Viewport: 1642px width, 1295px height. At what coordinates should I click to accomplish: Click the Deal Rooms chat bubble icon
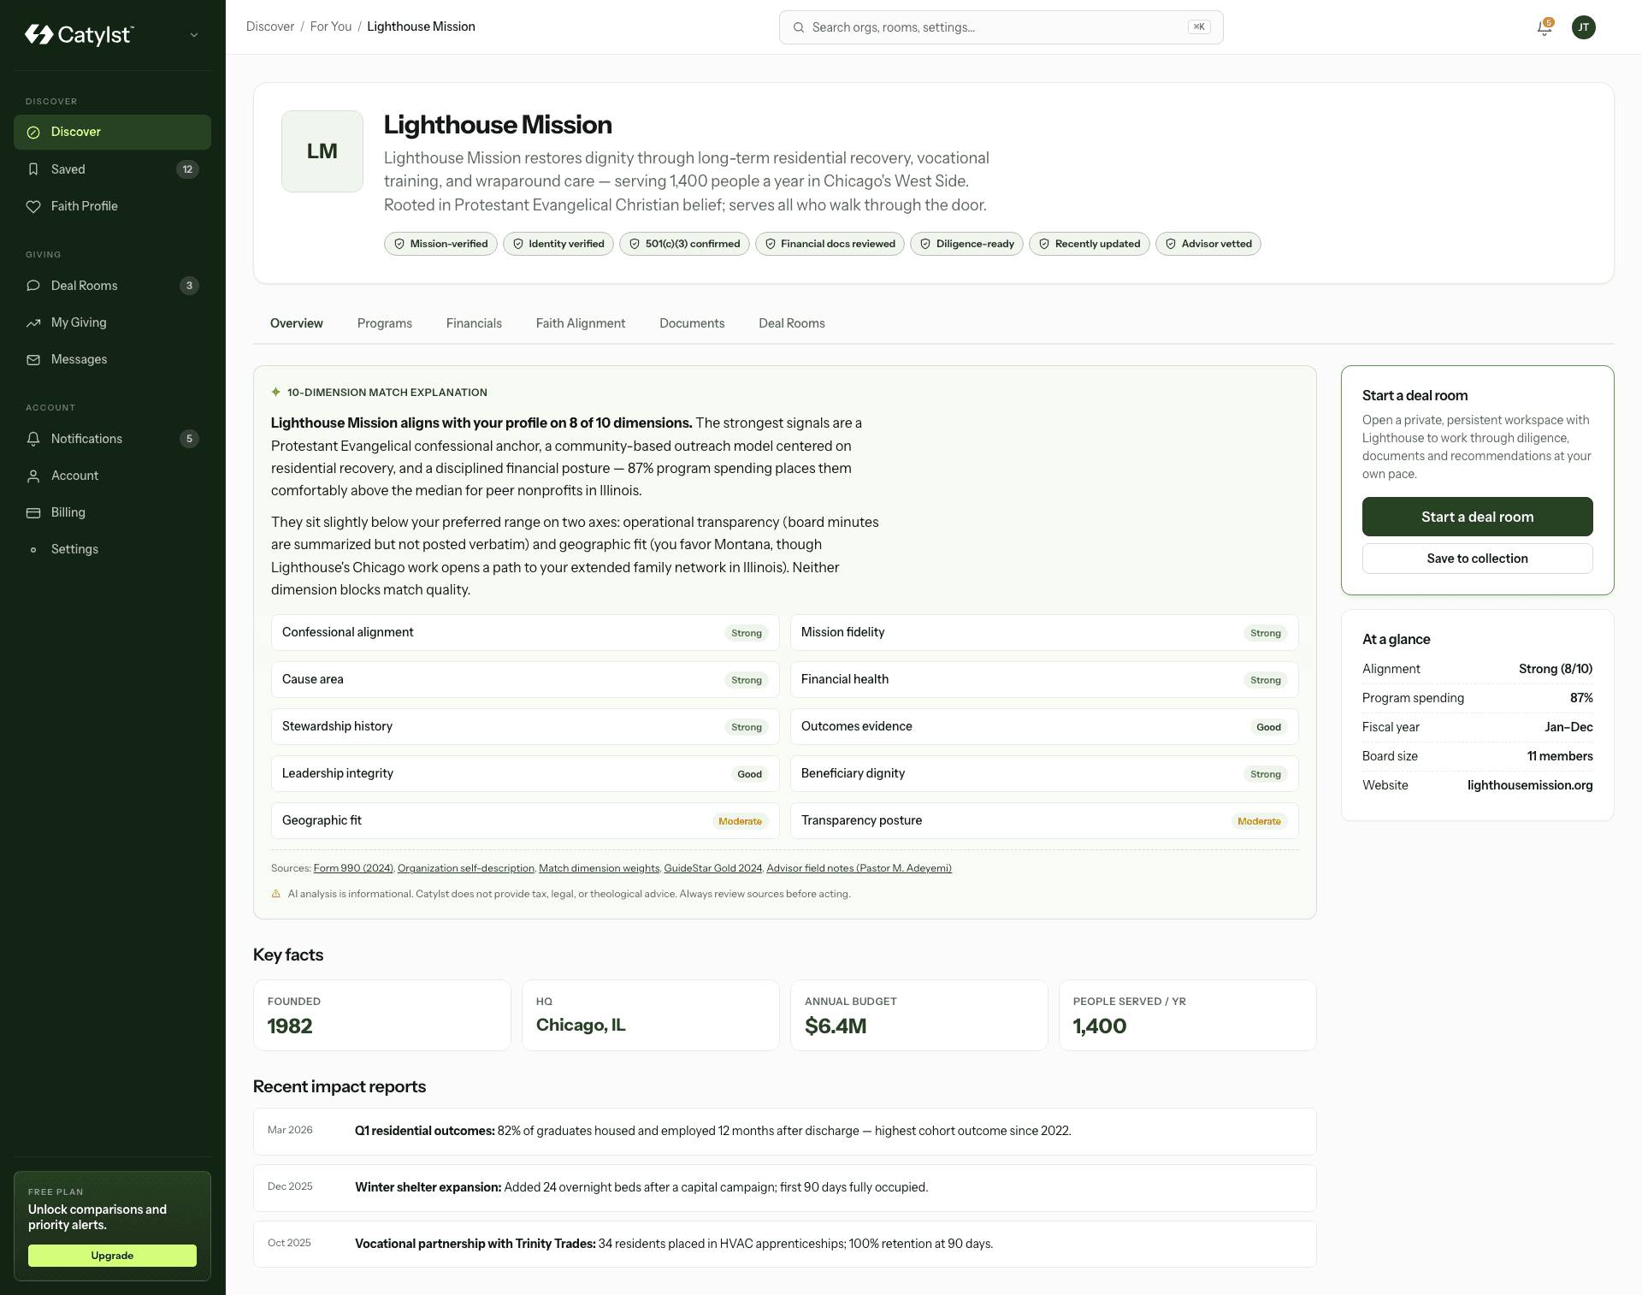point(33,286)
